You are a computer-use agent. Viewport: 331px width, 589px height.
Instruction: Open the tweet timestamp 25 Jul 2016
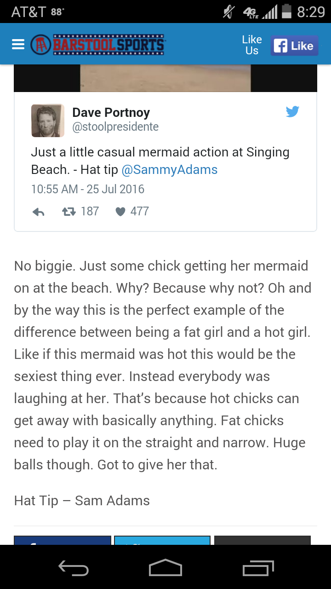[88, 189]
